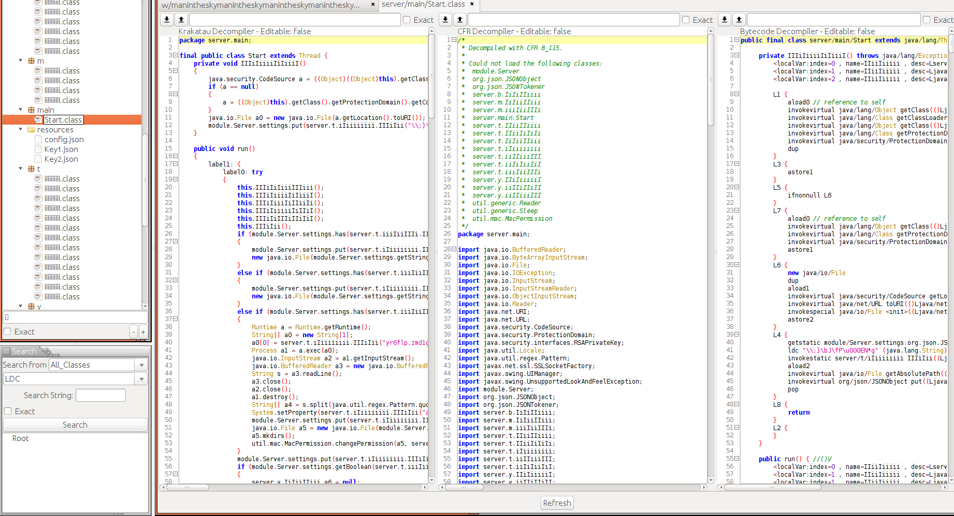Toggle Exact checkbox in Search panel

tap(8, 411)
